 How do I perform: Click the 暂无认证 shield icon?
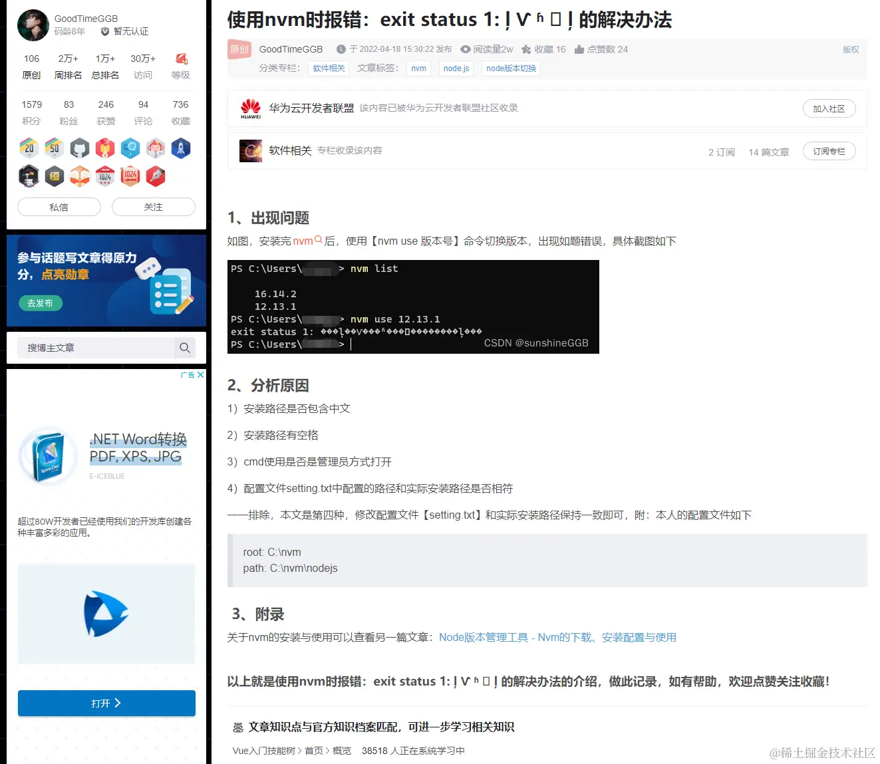pyautogui.click(x=105, y=31)
